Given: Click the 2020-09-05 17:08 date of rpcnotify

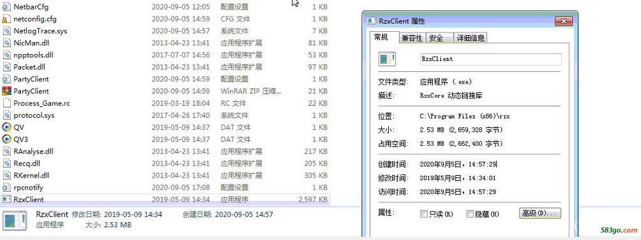Looking at the screenshot, I should (x=181, y=187).
